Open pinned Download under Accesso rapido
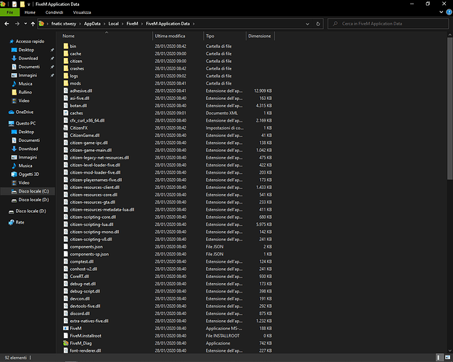This screenshot has width=453, height=362. [28, 59]
